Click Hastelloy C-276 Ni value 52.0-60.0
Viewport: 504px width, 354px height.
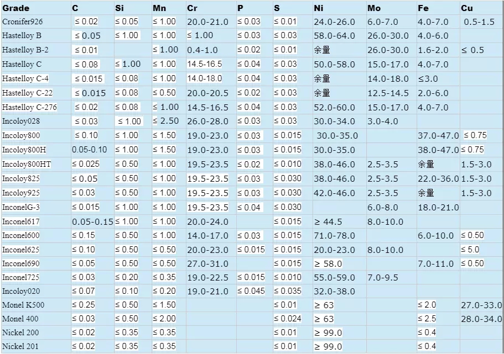tap(334, 107)
